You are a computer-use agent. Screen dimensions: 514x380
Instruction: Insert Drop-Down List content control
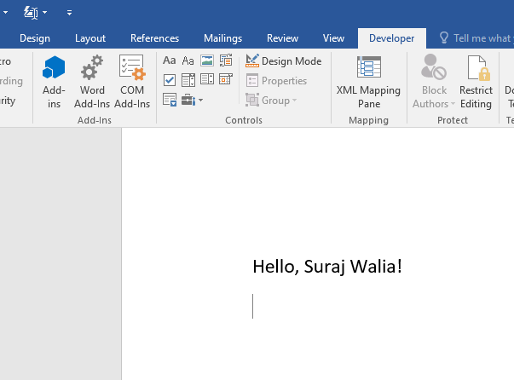pos(206,80)
